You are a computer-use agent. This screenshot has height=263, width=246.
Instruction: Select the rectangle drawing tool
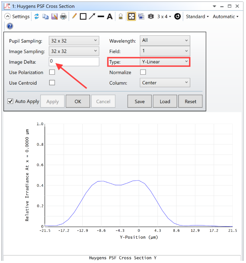[x=83, y=16]
